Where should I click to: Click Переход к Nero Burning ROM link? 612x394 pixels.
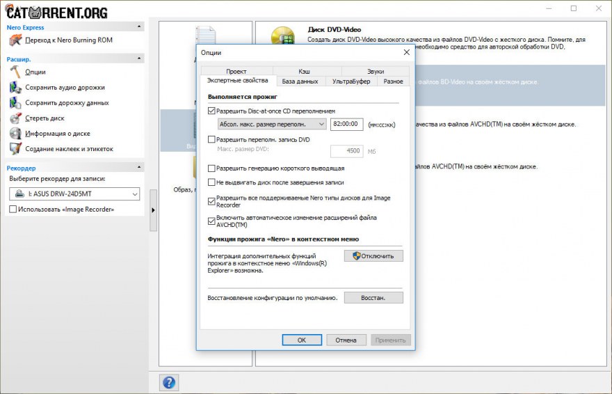[69, 40]
